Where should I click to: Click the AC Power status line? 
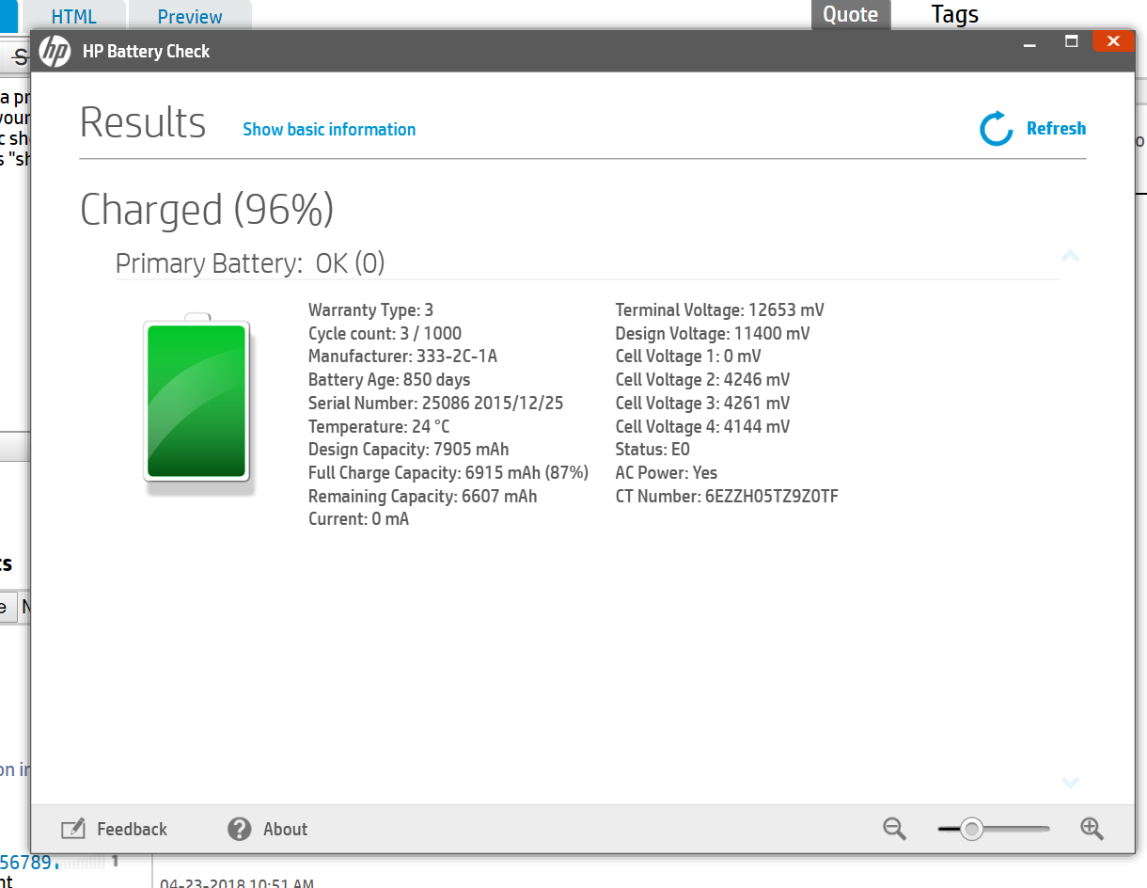click(666, 472)
